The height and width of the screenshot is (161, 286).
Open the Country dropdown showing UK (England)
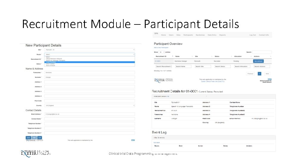coord(90,106)
